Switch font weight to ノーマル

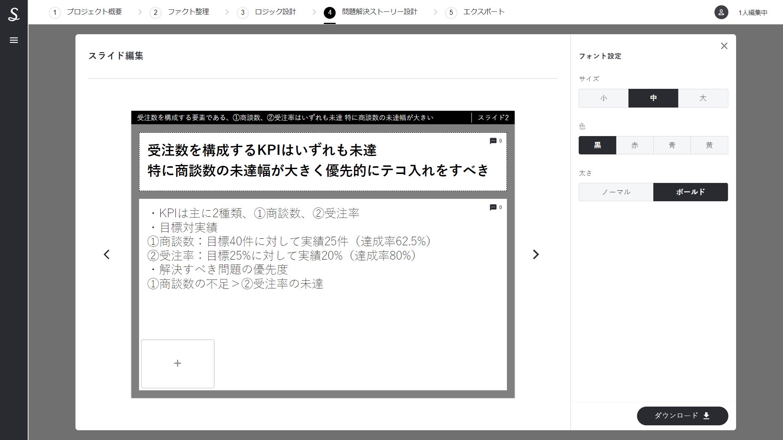pos(616,192)
